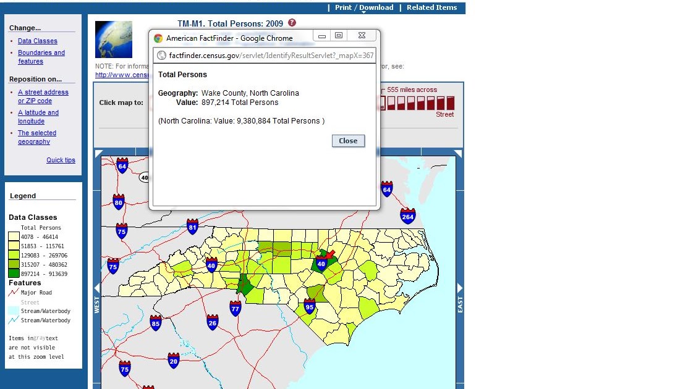The image size is (696, 389).
Task: Click the dark green 897214-913639 legend swatch
Action: [13, 274]
